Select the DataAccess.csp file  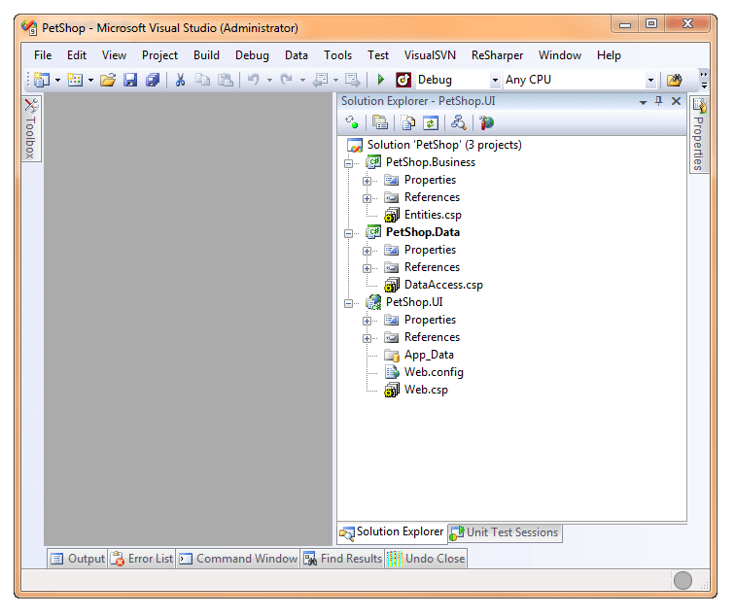443,285
